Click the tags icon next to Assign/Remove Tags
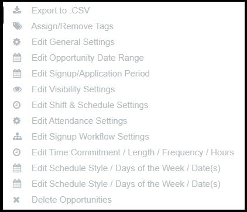This screenshot has width=247, height=212. [18, 26]
